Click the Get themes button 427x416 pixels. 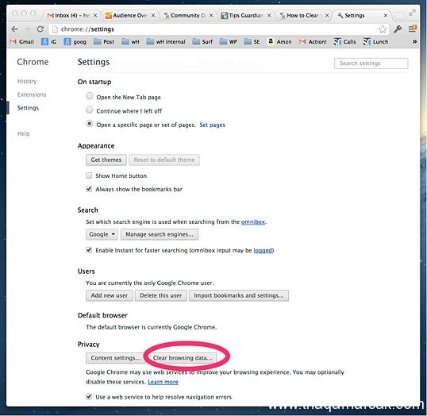[x=106, y=160]
